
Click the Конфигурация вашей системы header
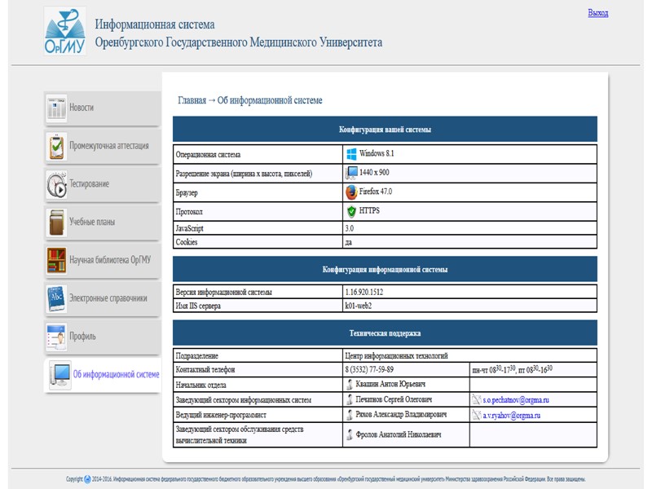(x=385, y=130)
